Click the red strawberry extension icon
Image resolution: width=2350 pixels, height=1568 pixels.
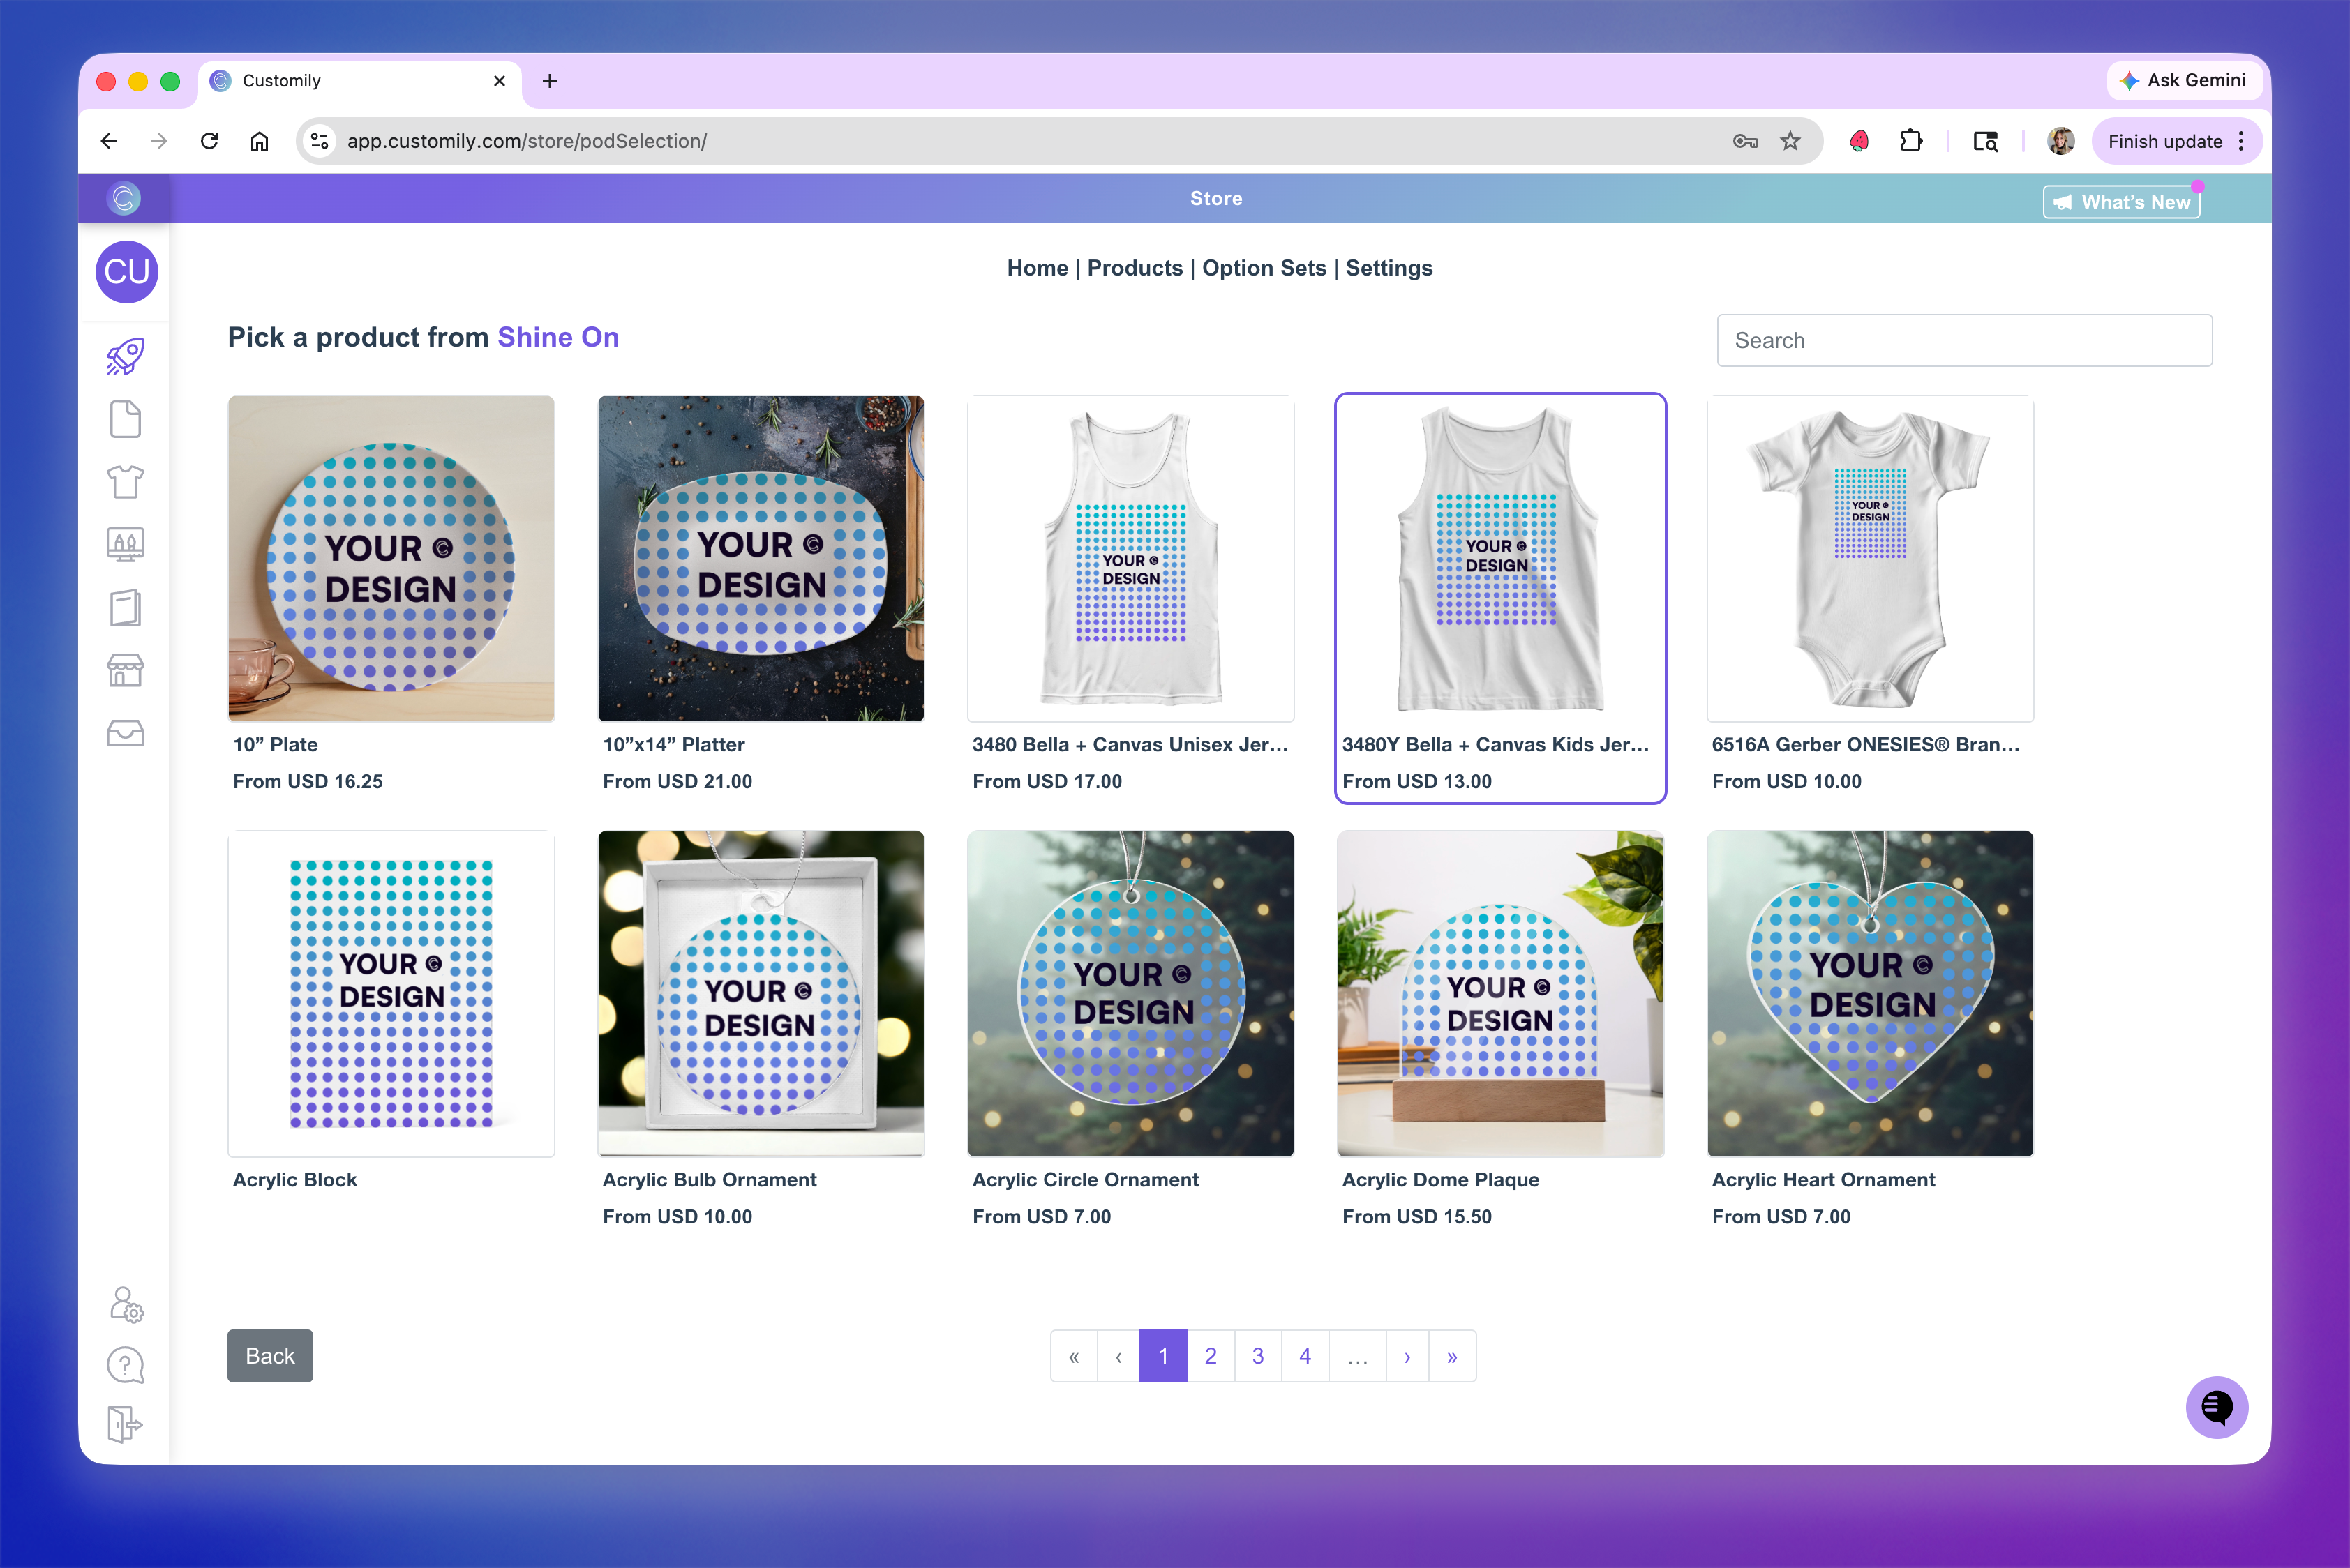(x=1859, y=141)
